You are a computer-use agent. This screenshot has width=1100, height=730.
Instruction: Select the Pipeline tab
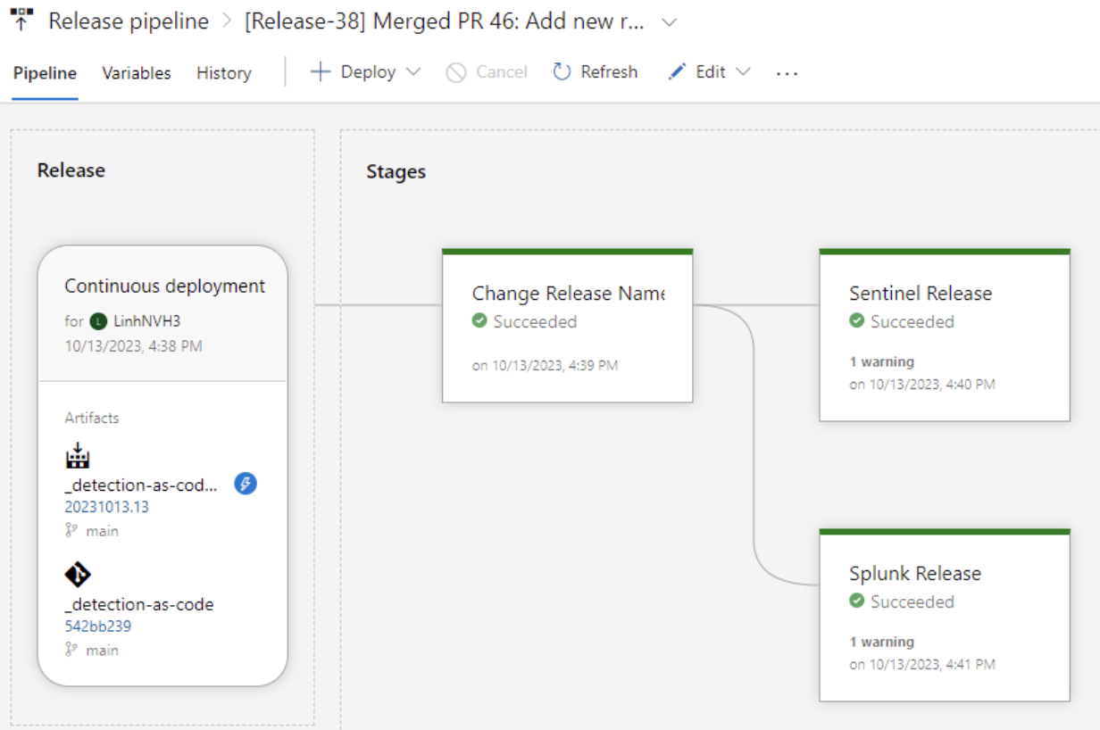45,73
